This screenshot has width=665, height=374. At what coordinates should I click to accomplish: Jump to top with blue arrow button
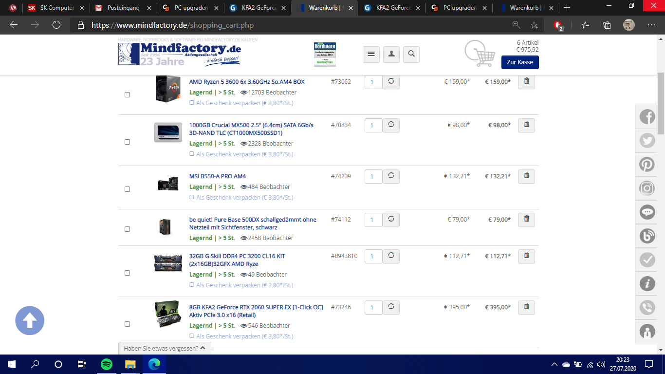(x=30, y=320)
